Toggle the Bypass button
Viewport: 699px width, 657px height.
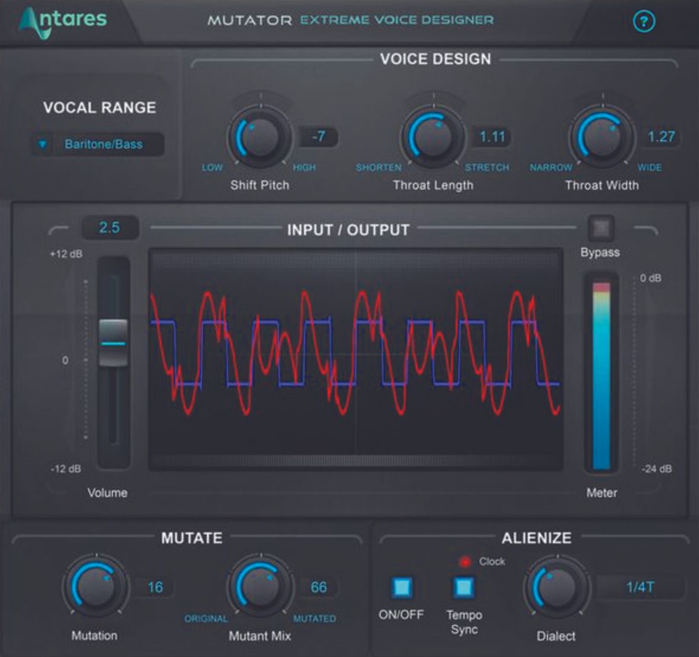click(x=600, y=227)
